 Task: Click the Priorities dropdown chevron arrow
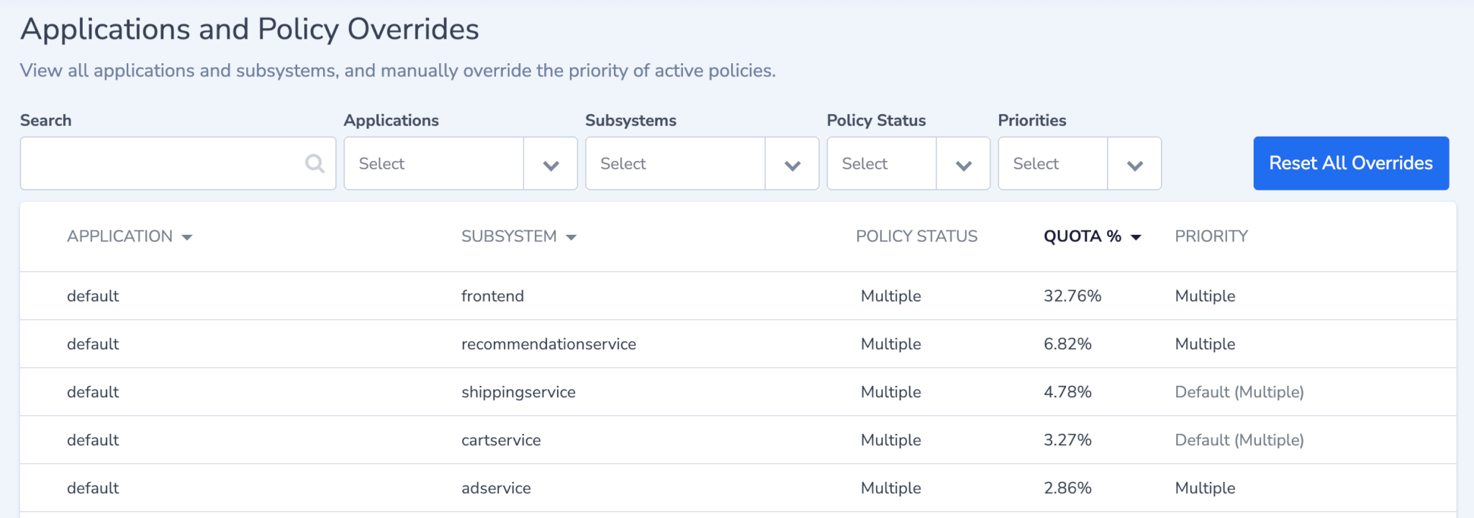1135,166
